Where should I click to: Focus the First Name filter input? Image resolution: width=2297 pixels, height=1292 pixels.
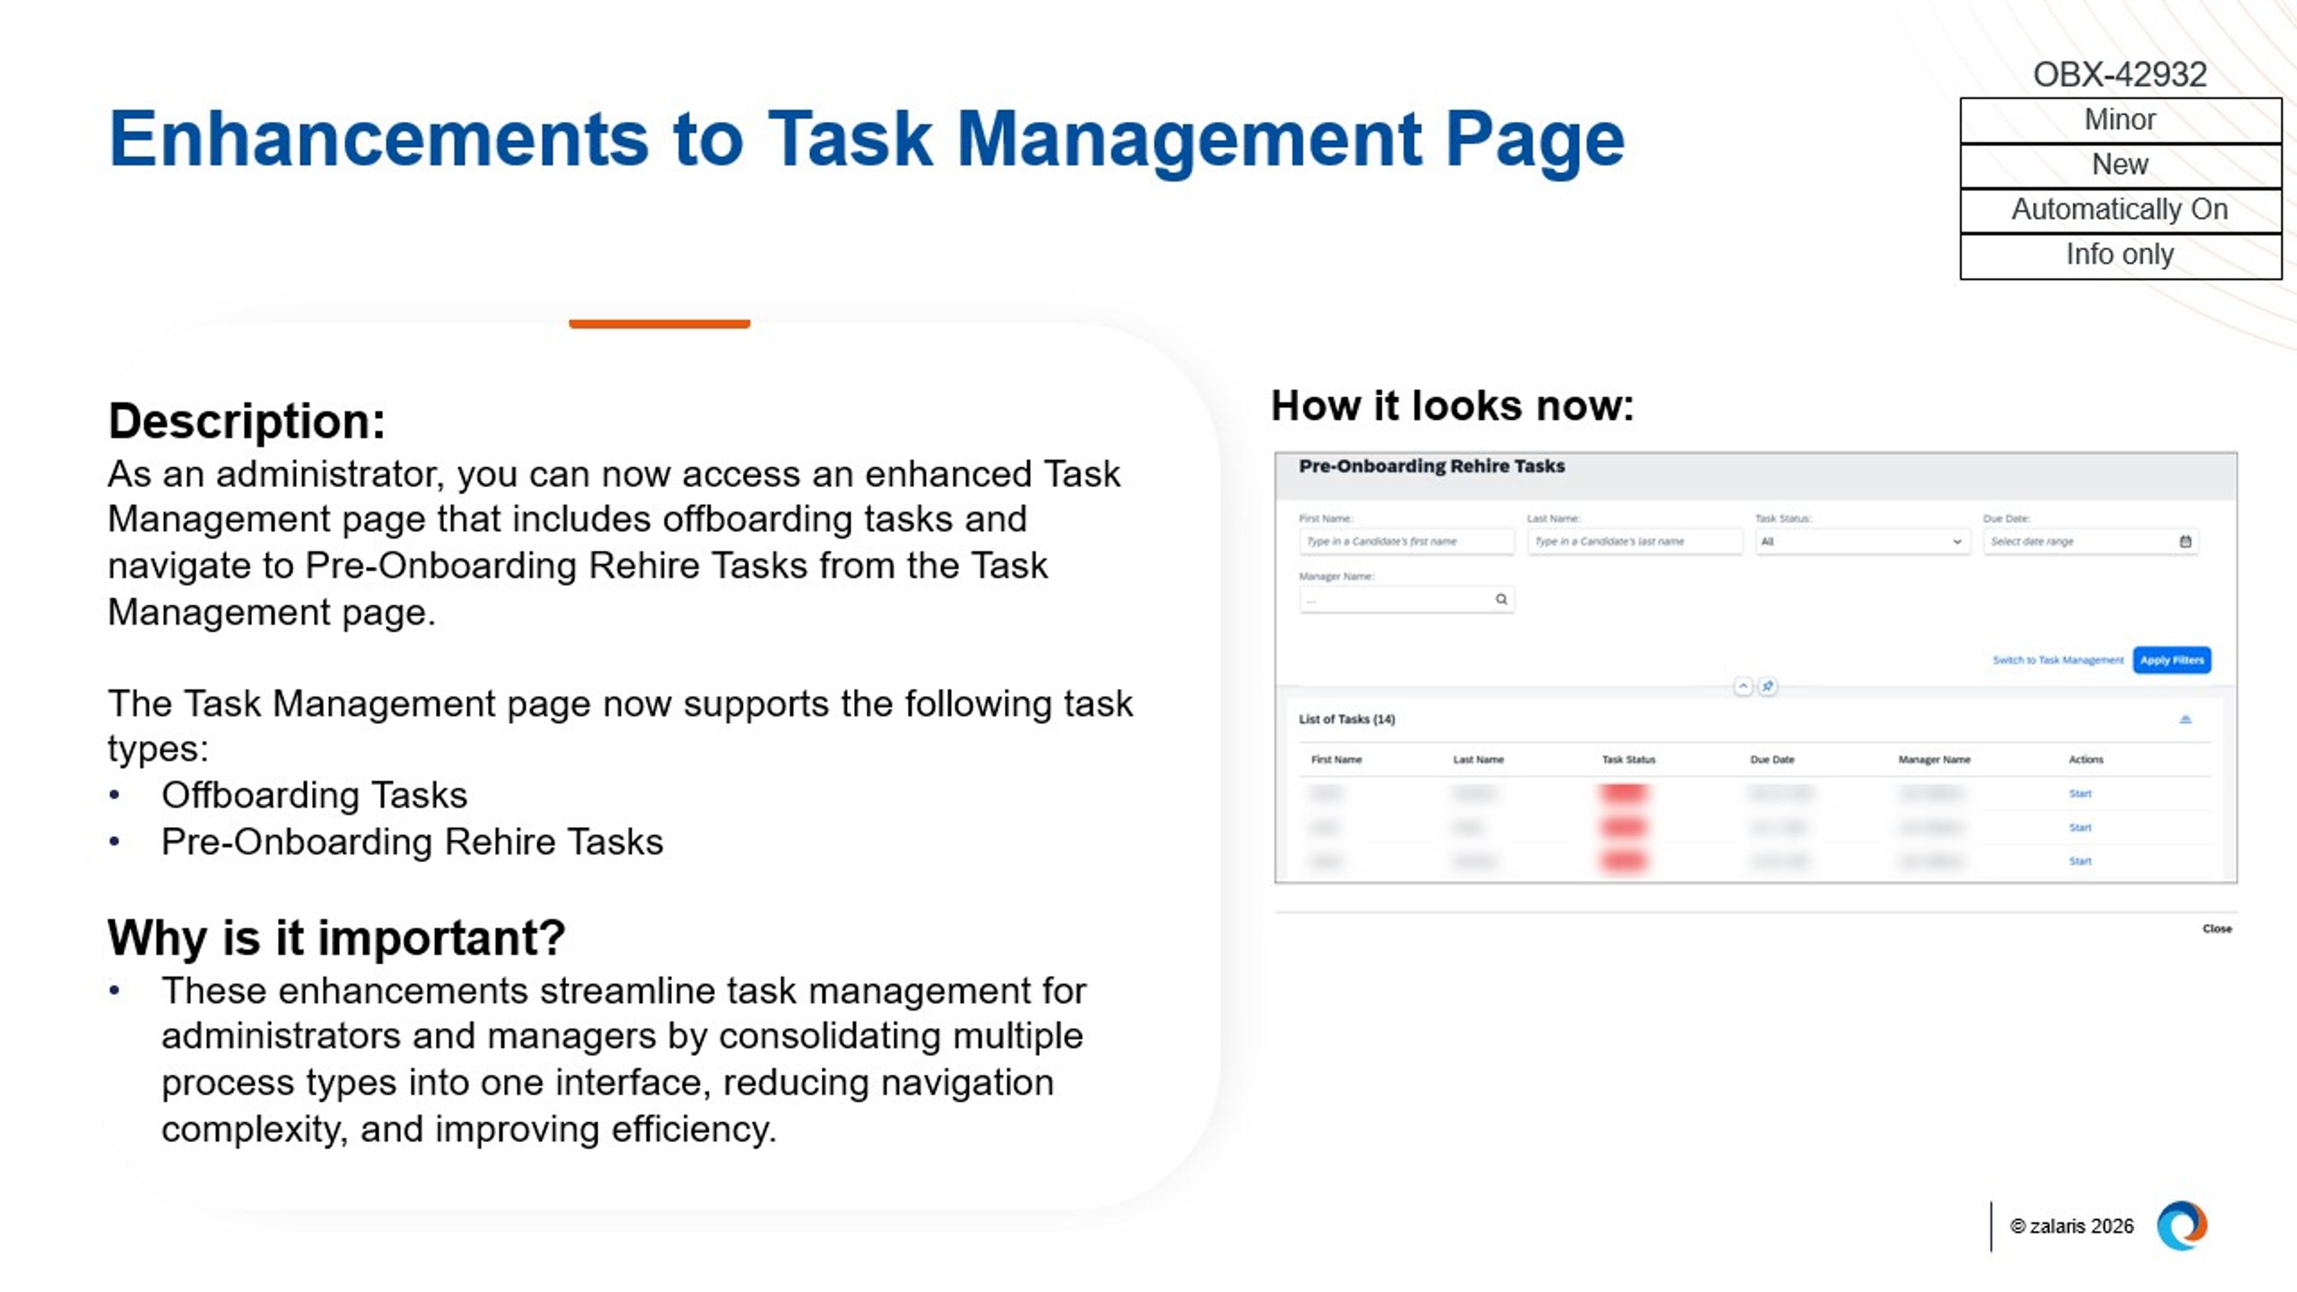1406,541
